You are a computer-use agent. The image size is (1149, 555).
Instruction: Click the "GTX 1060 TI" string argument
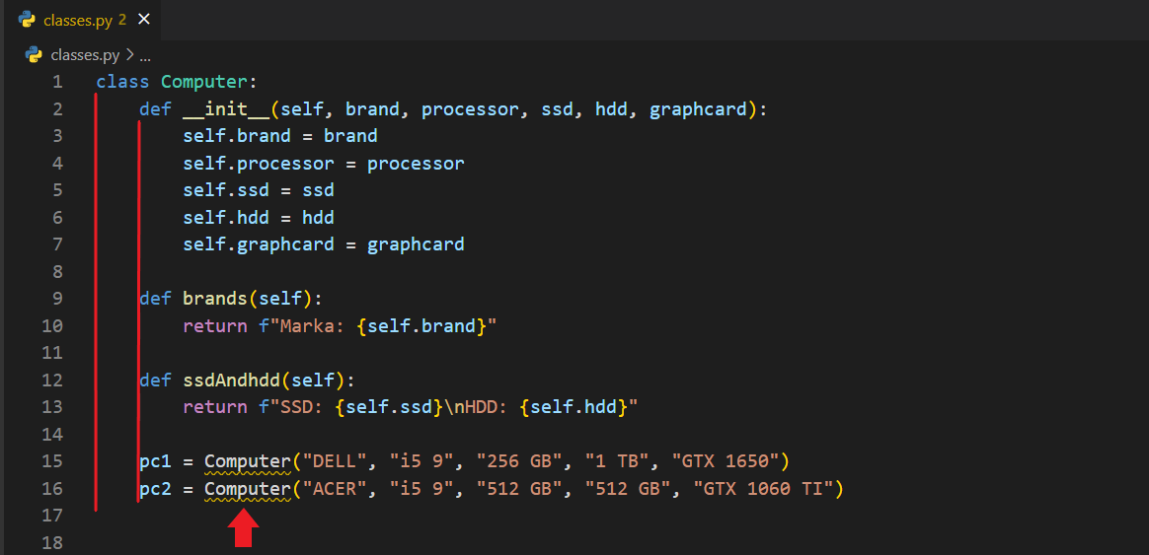tap(764, 489)
